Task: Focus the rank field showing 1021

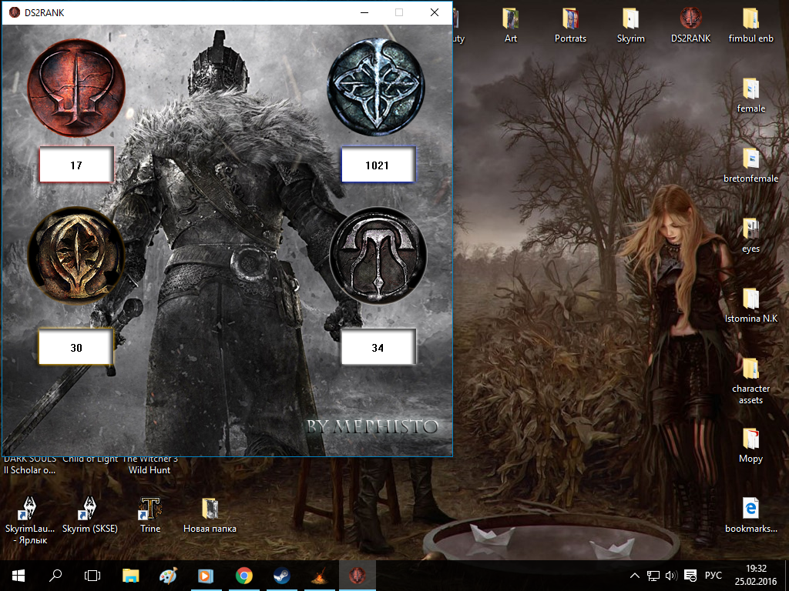Action: 378,165
